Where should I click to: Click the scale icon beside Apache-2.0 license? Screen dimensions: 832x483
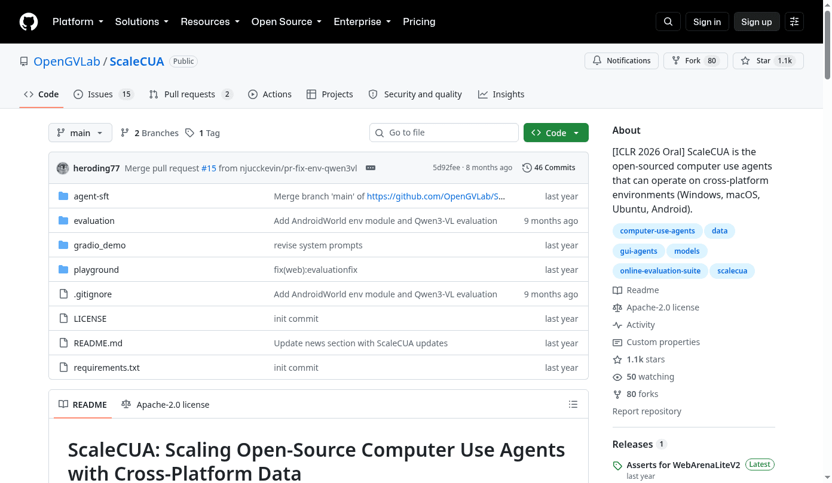pyautogui.click(x=617, y=307)
